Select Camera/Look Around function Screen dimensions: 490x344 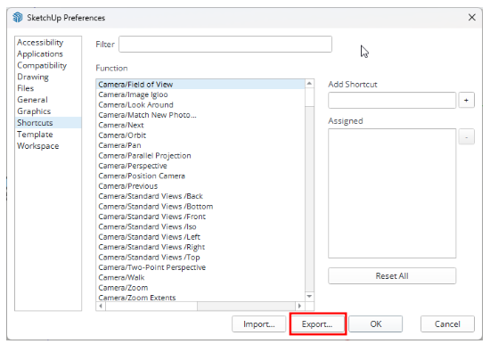200,105
